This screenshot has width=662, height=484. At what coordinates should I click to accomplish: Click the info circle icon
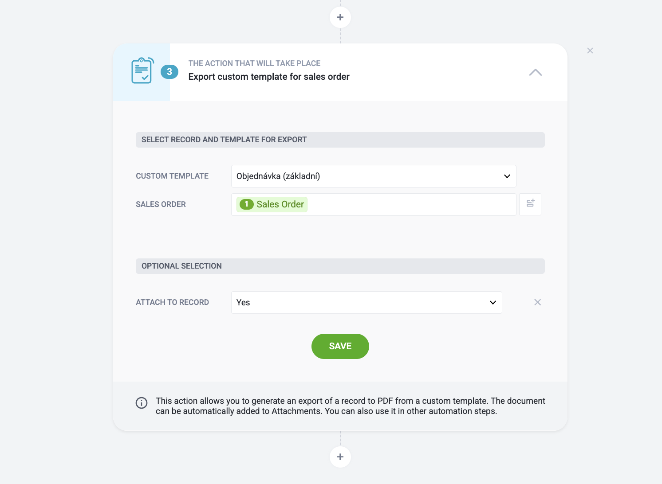pyautogui.click(x=142, y=403)
